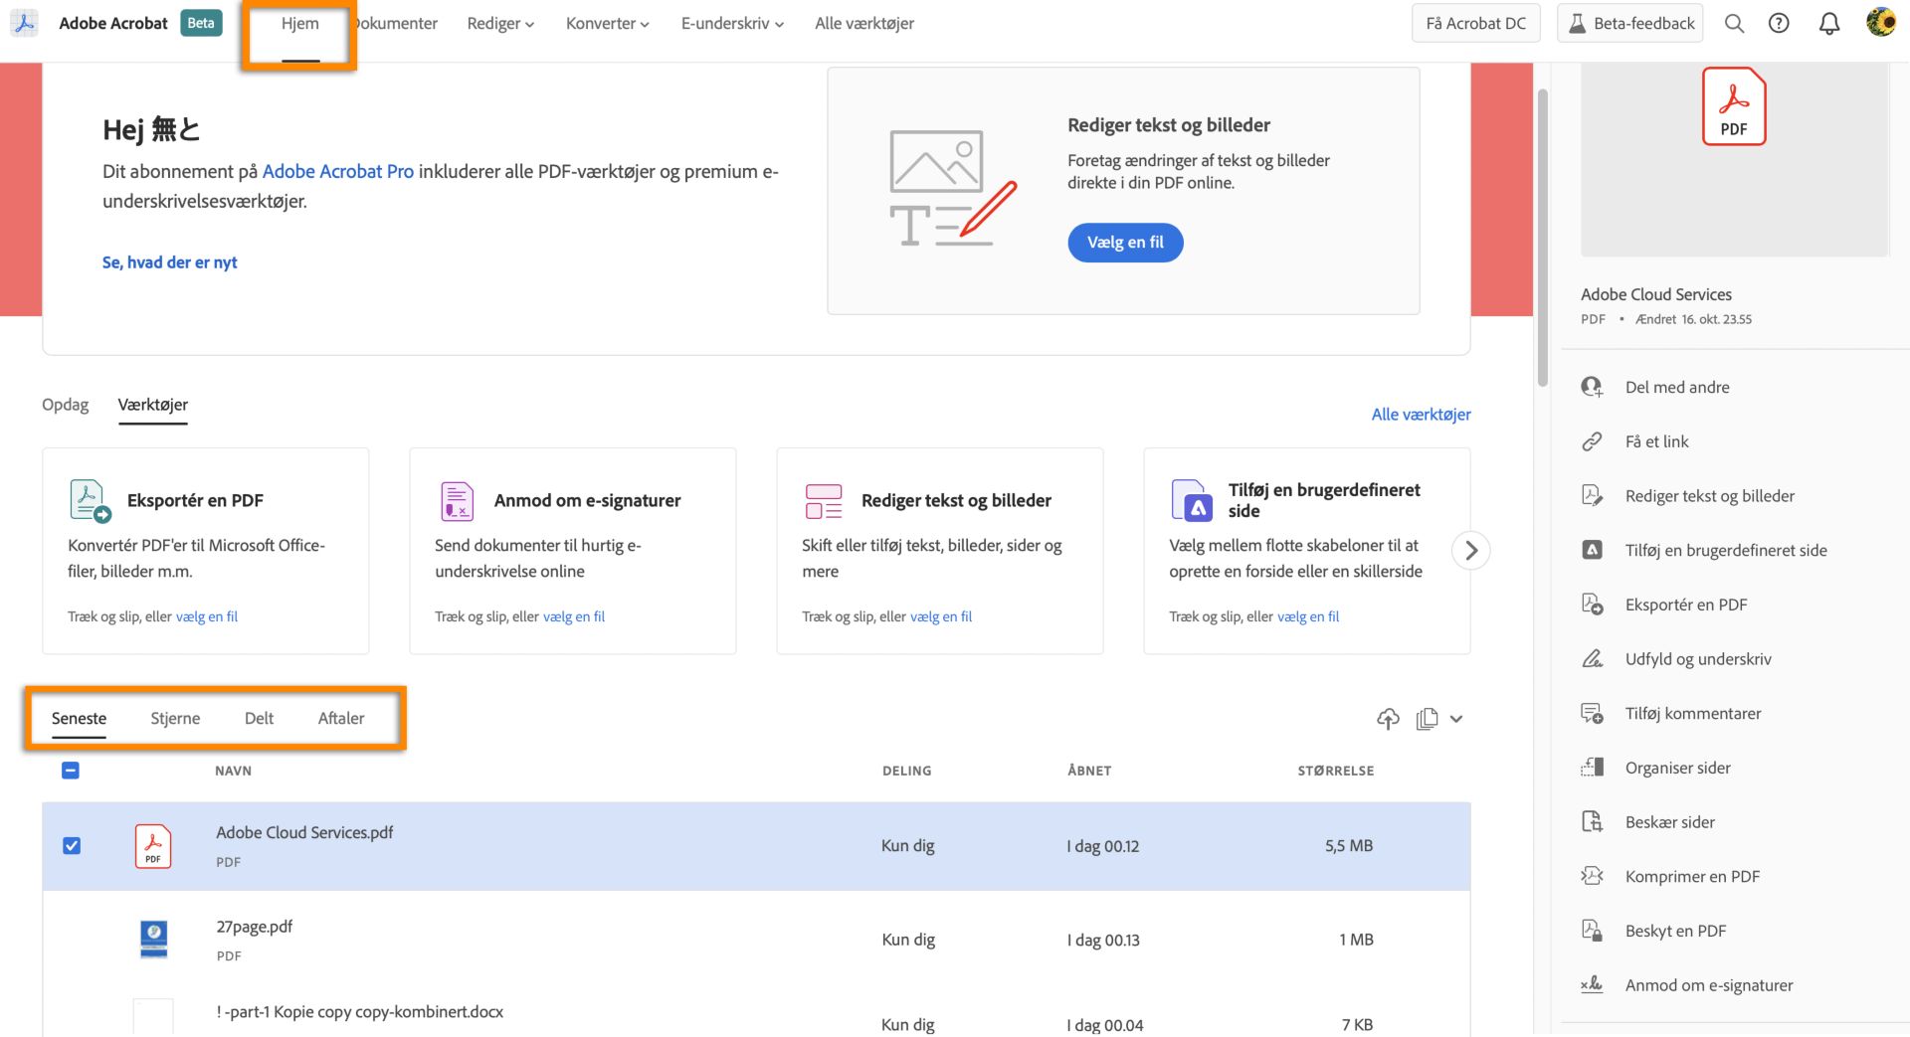Select the Seneste files tab
Viewport: 1910px width, 1037px height.
(x=79, y=718)
